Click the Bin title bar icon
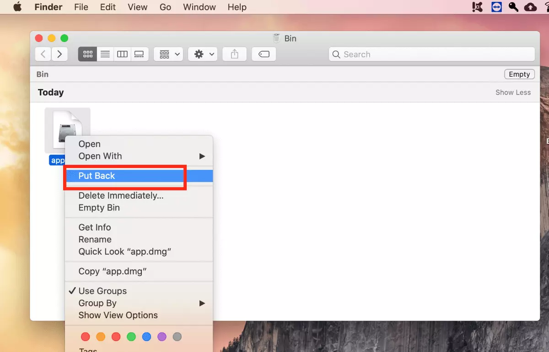This screenshot has height=352, width=549. 276,38
